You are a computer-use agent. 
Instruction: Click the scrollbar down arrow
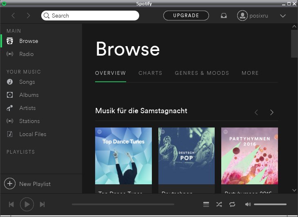pos(294,190)
